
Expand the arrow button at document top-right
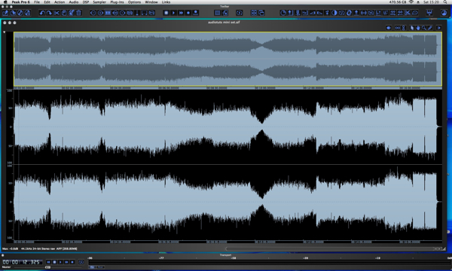click(438, 28)
